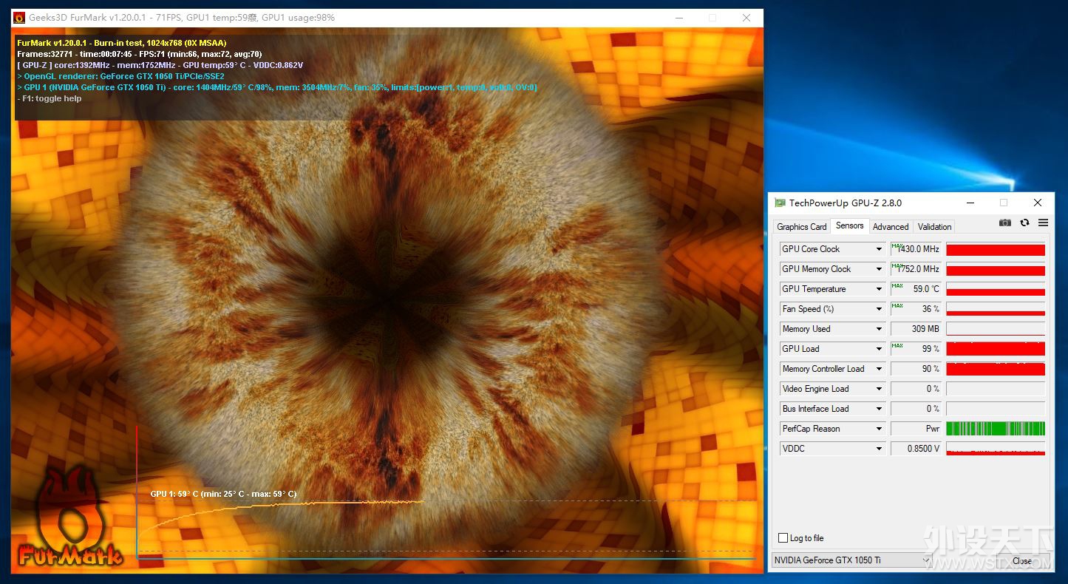
Task: Expand the Bus Interface Load dropdown
Action: coord(879,409)
